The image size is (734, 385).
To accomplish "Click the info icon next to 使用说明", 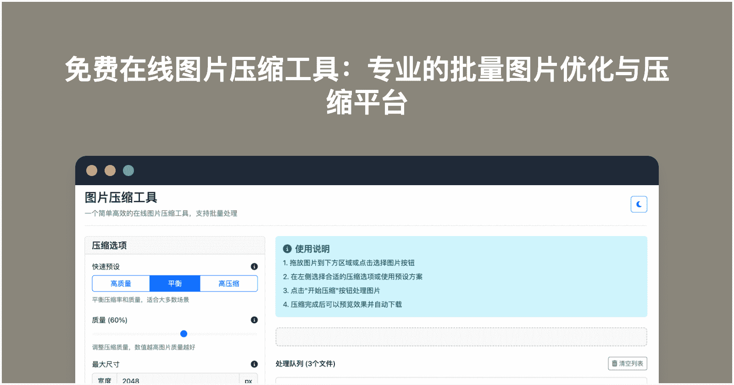I will 287,249.
